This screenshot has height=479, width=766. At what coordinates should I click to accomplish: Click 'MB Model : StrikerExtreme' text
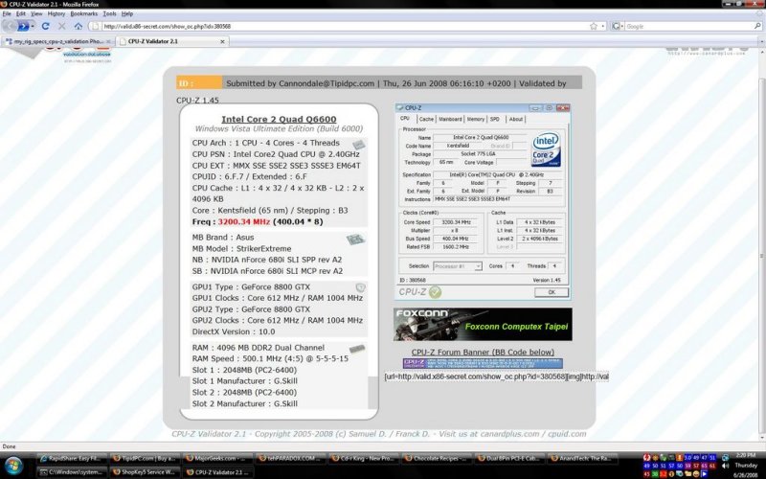tap(241, 248)
